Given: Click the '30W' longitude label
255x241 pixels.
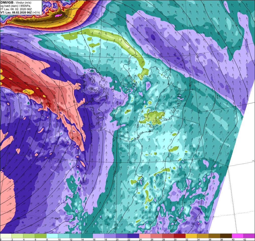Looking at the screenshot, I should point(18,94).
